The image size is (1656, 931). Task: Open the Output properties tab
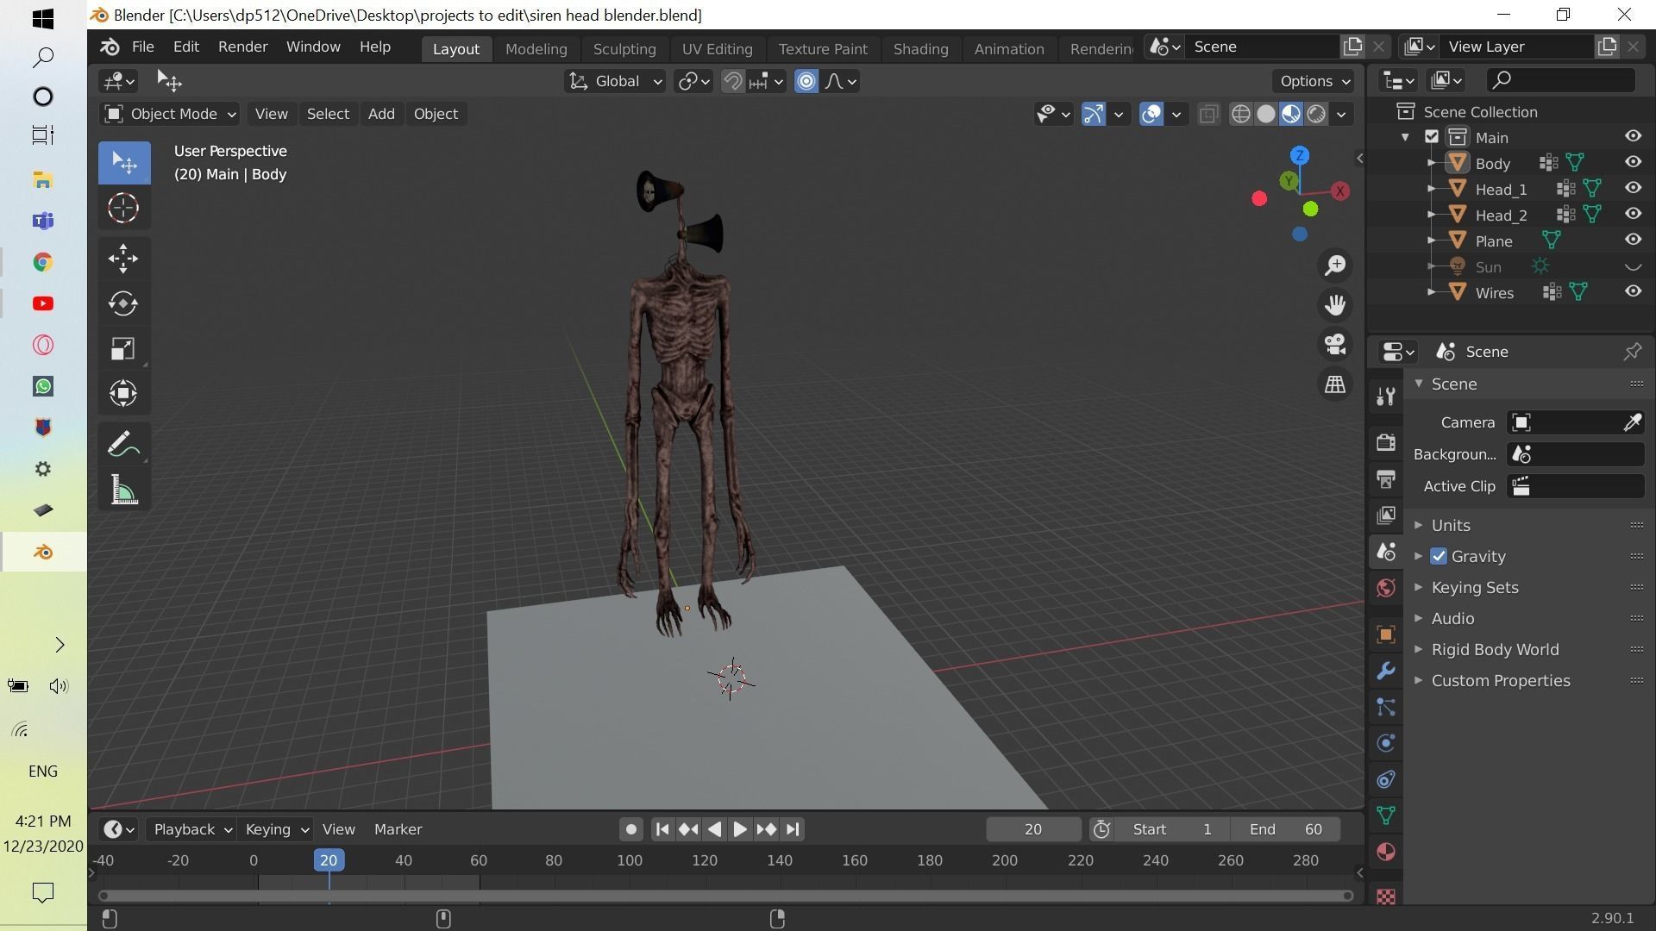[x=1386, y=478]
